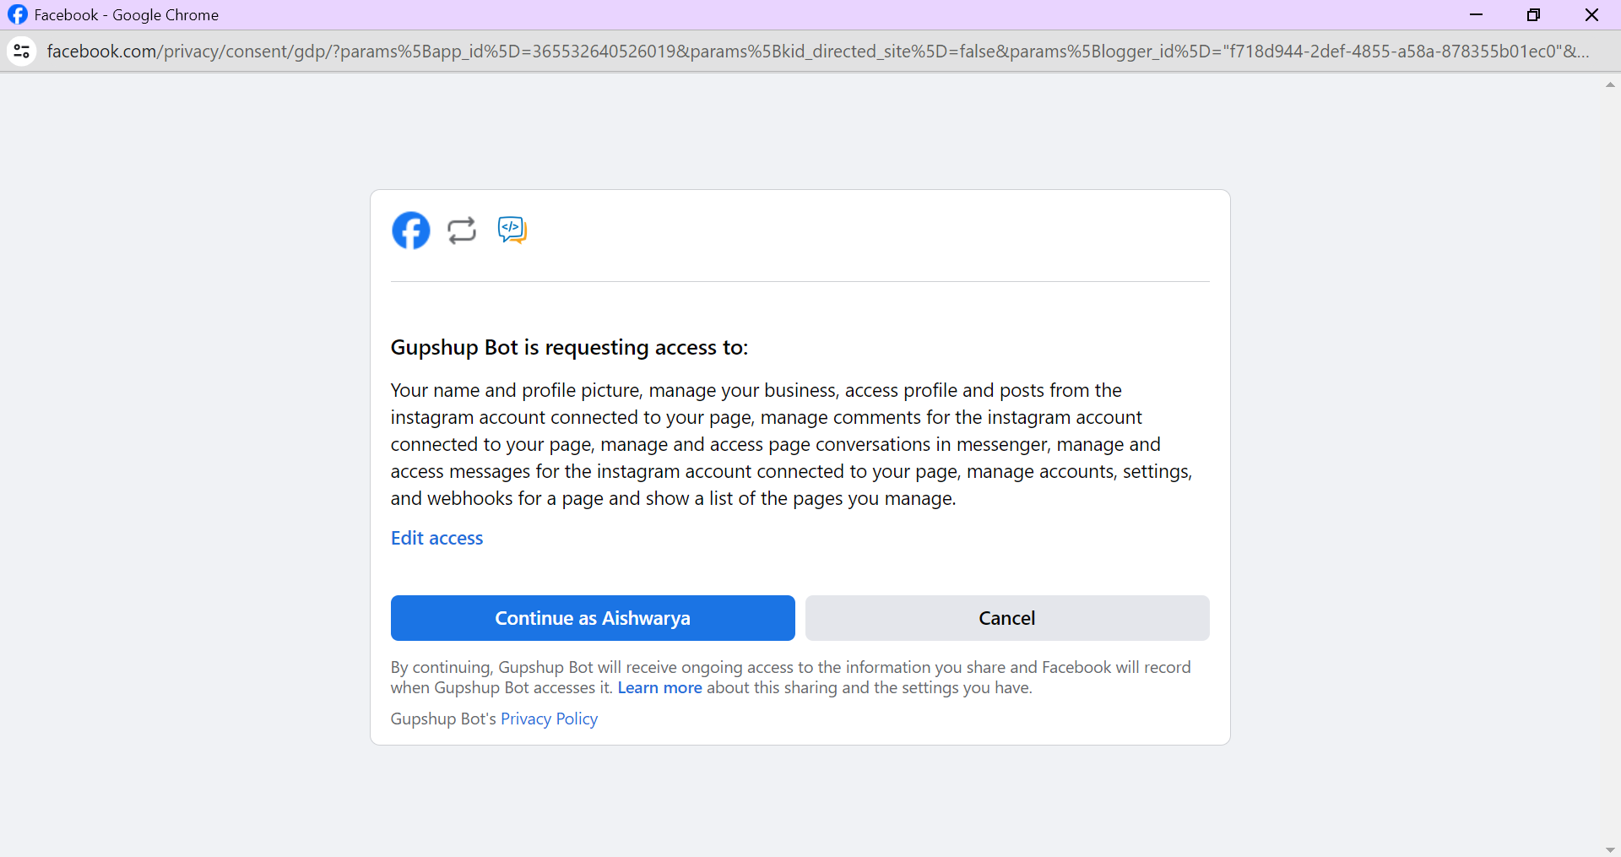Open the Edit access link
Viewport: 1621px width, 857px height.
coord(436,538)
